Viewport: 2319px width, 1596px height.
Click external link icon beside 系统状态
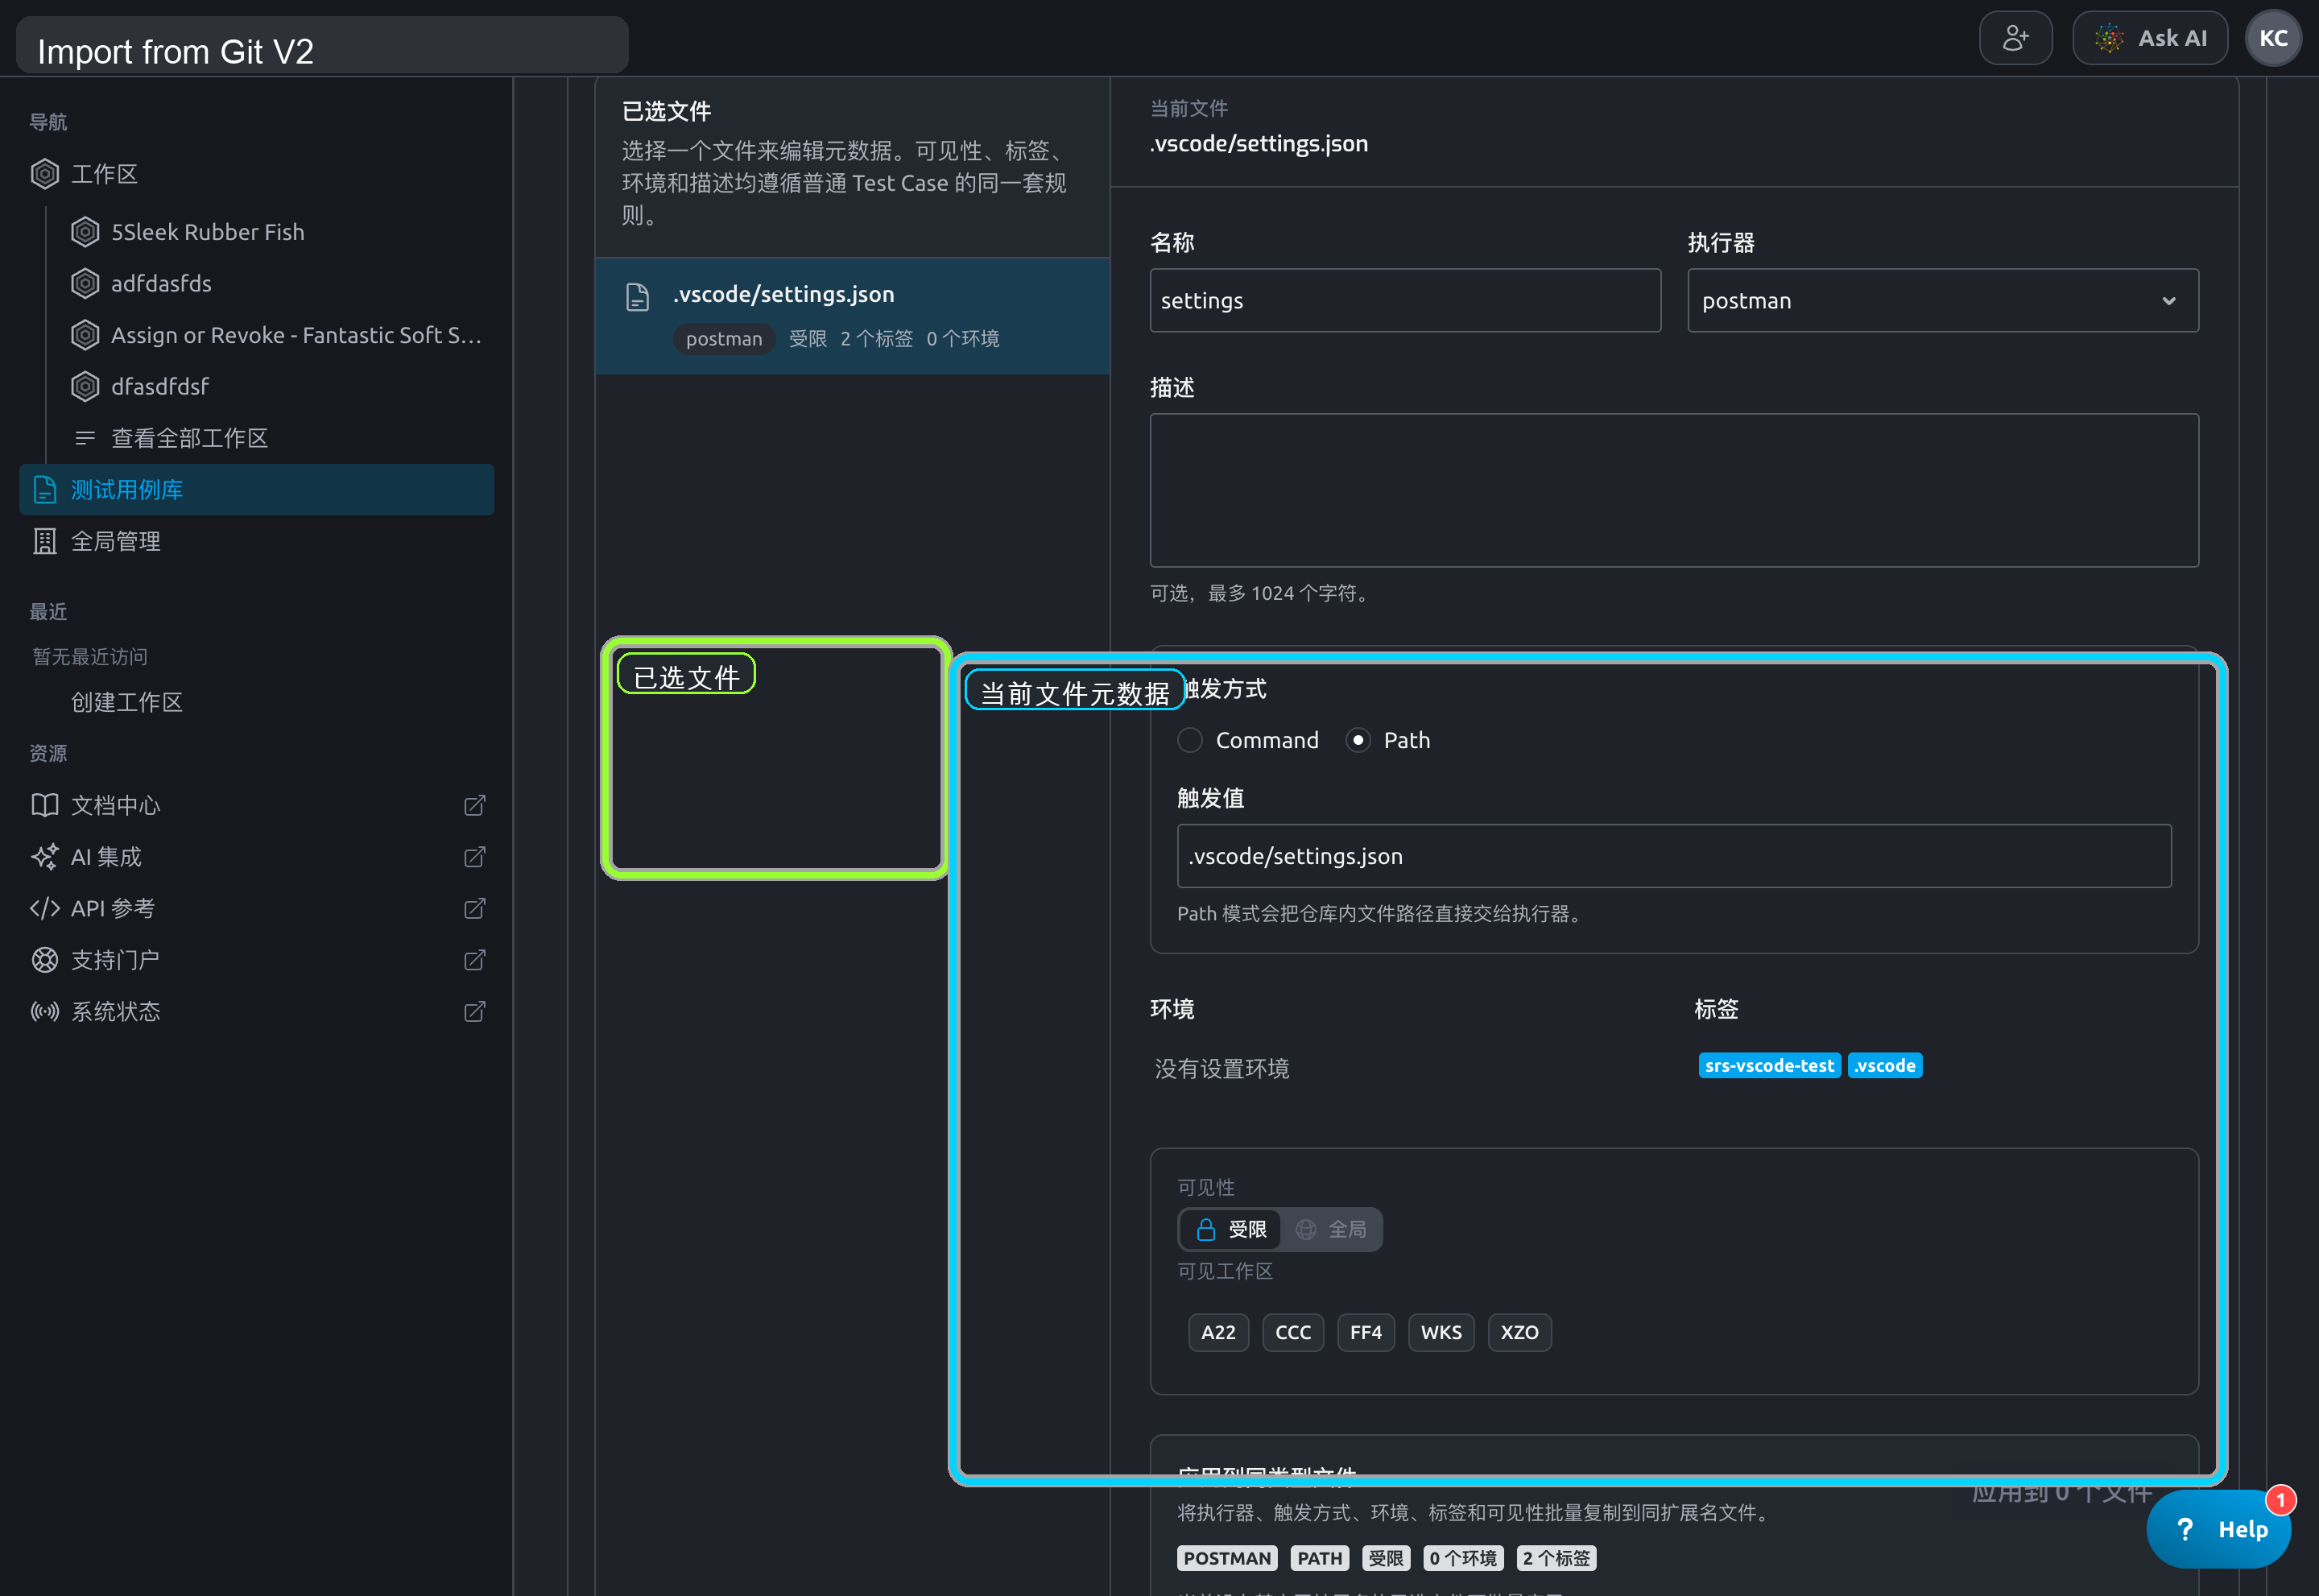pyautogui.click(x=475, y=1011)
